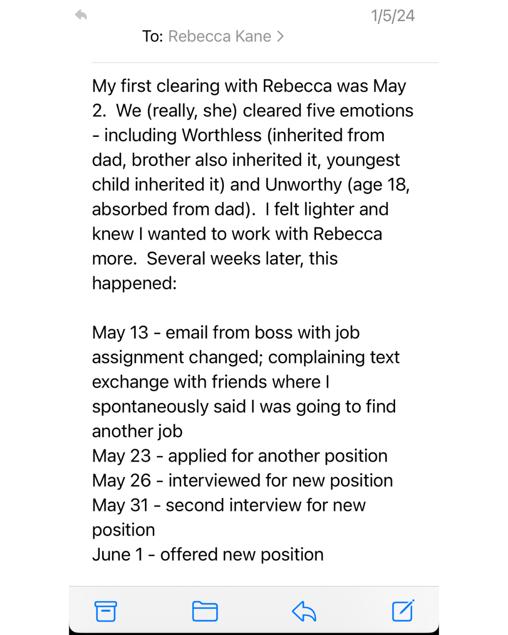Viewport: 508px width, 635px height.
Task: Click the replied-status arrow in the header
Action: (x=81, y=15)
